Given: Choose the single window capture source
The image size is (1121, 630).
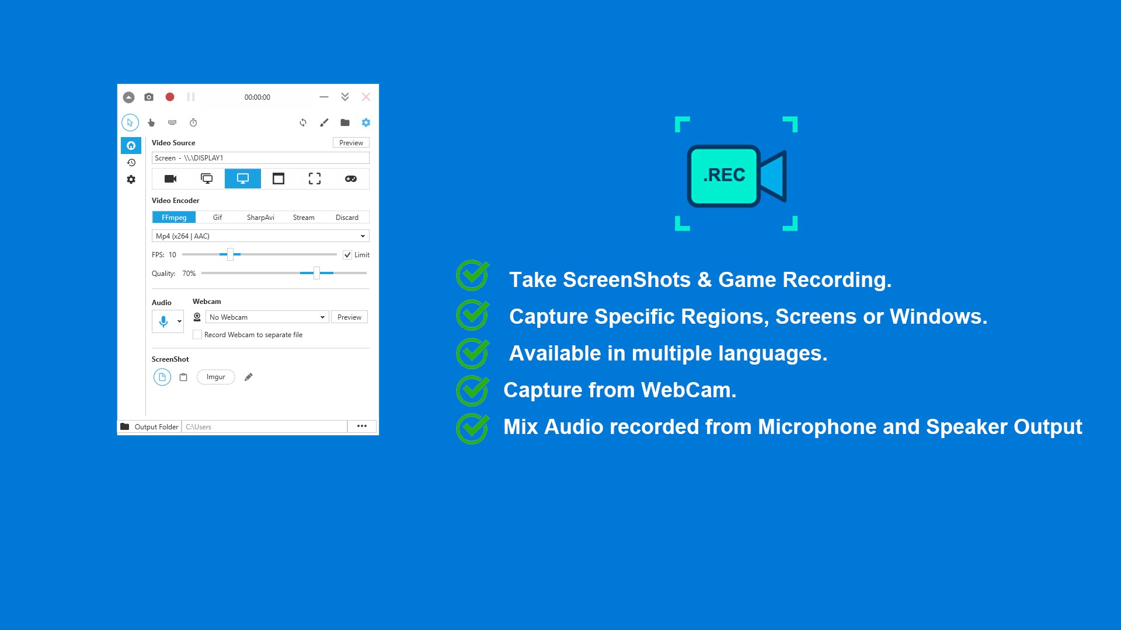Looking at the screenshot, I should [x=278, y=178].
